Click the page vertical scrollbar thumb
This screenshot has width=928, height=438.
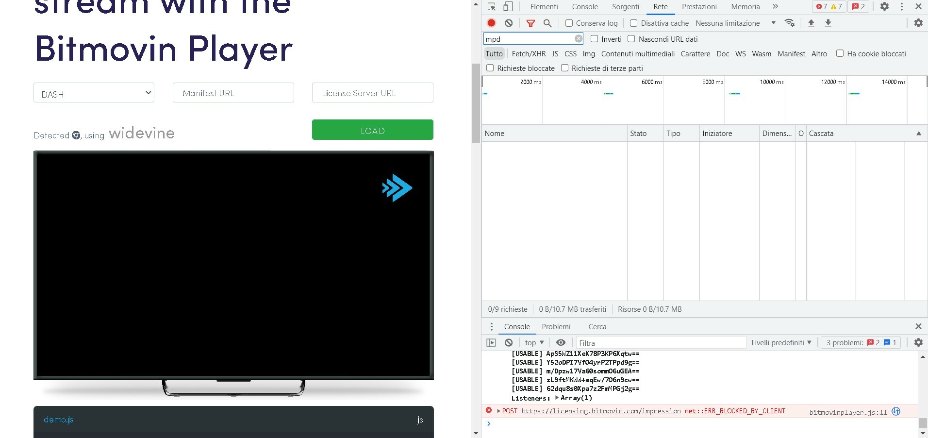[476, 103]
